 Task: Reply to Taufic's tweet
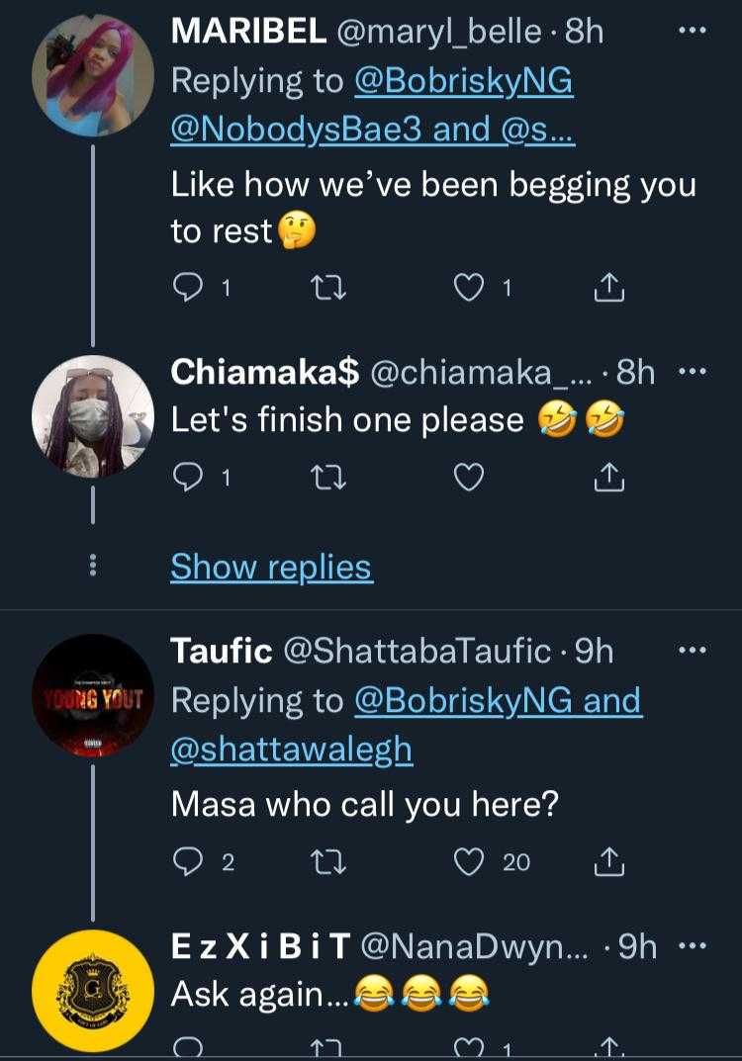187,861
